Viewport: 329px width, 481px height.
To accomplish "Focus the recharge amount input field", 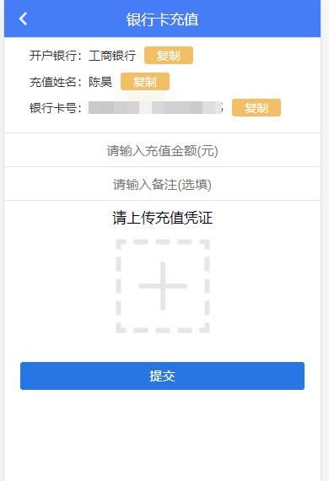I will pos(163,150).
